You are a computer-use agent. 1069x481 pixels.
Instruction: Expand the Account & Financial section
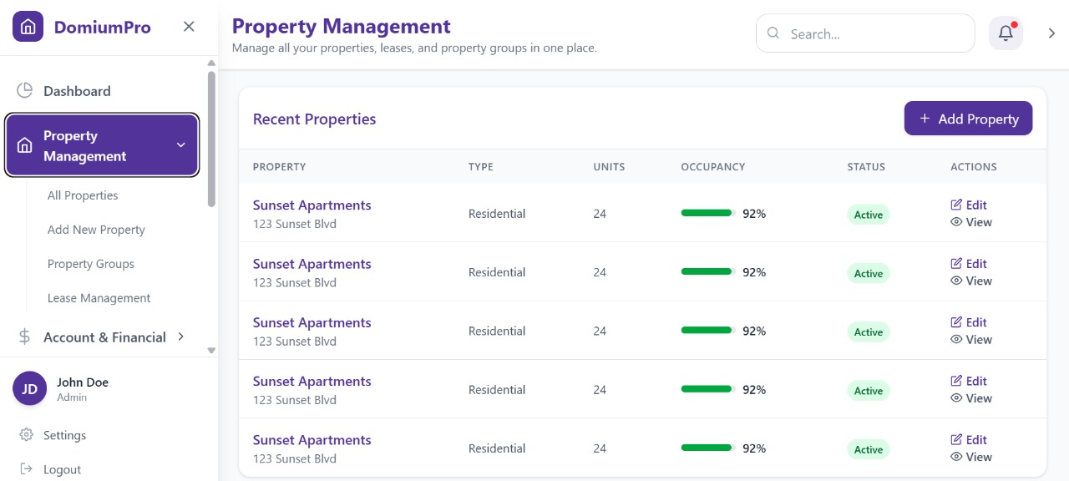coord(180,337)
